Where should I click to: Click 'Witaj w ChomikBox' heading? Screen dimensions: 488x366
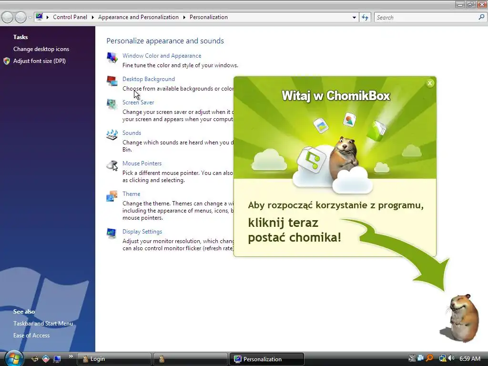(x=335, y=96)
